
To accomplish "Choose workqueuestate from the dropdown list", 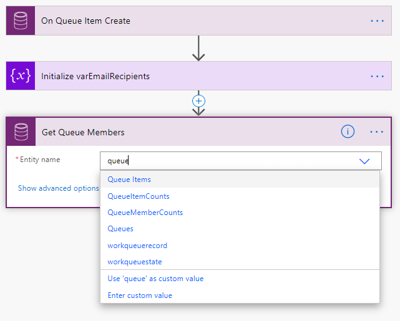I will click(135, 262).
